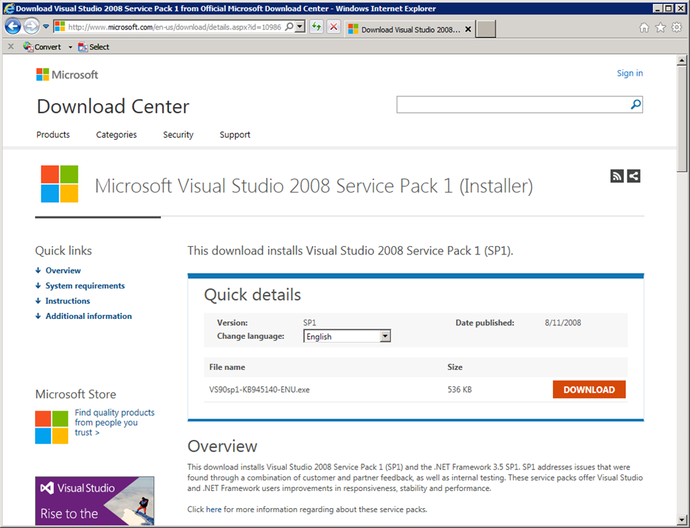The height and width of the screenshot is (528, 690).
Task: Click inside the Download Center search box
Action: (513, 104)
